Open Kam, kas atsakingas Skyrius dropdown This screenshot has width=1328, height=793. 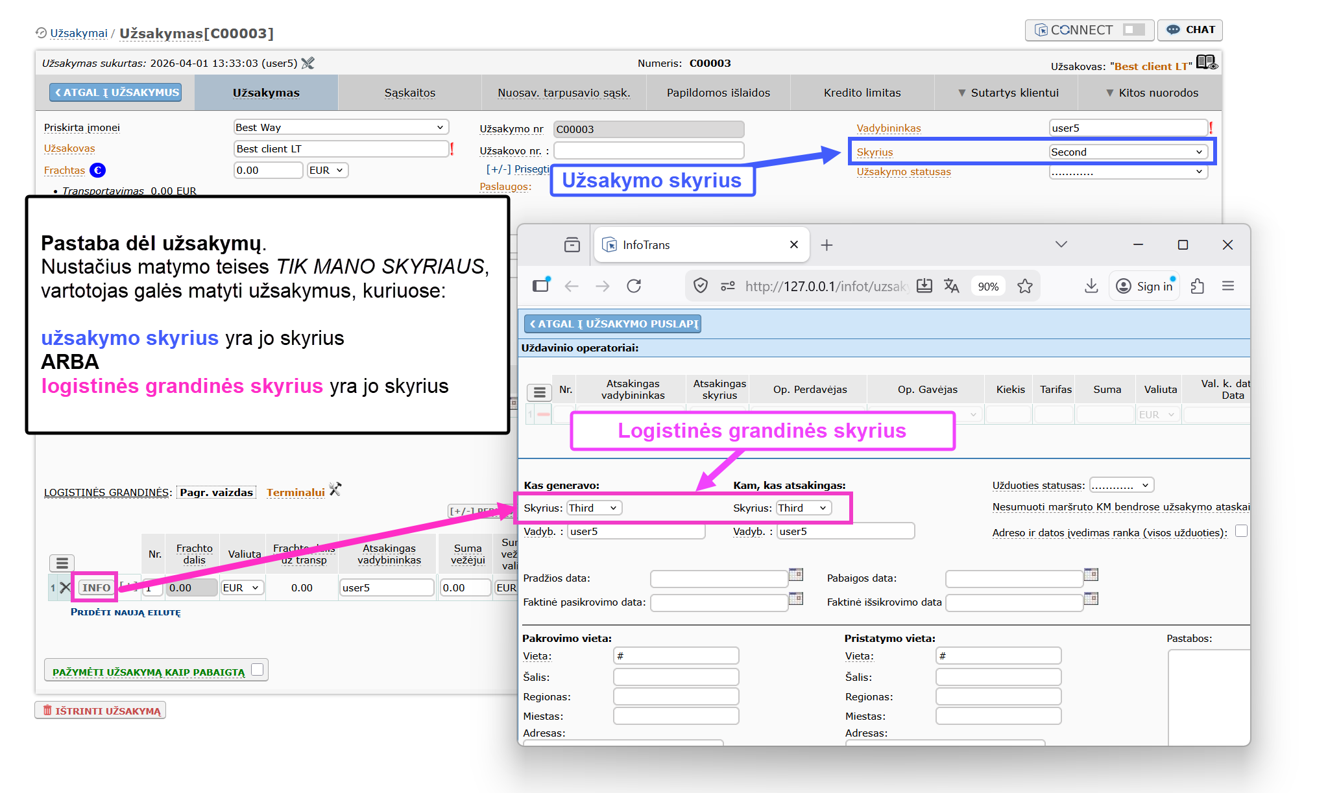pyautogui.click(x=804, y=508)
